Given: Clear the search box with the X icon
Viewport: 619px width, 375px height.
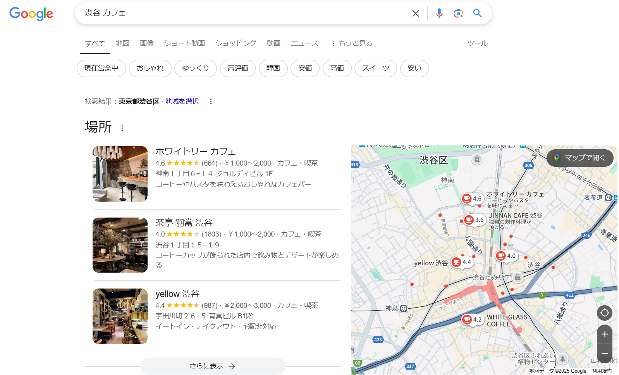Looking at the screenshot, I should tap(416, 14).
